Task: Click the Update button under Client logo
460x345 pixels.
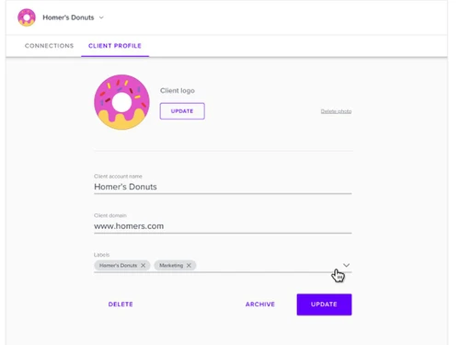Action: [182, 111]
